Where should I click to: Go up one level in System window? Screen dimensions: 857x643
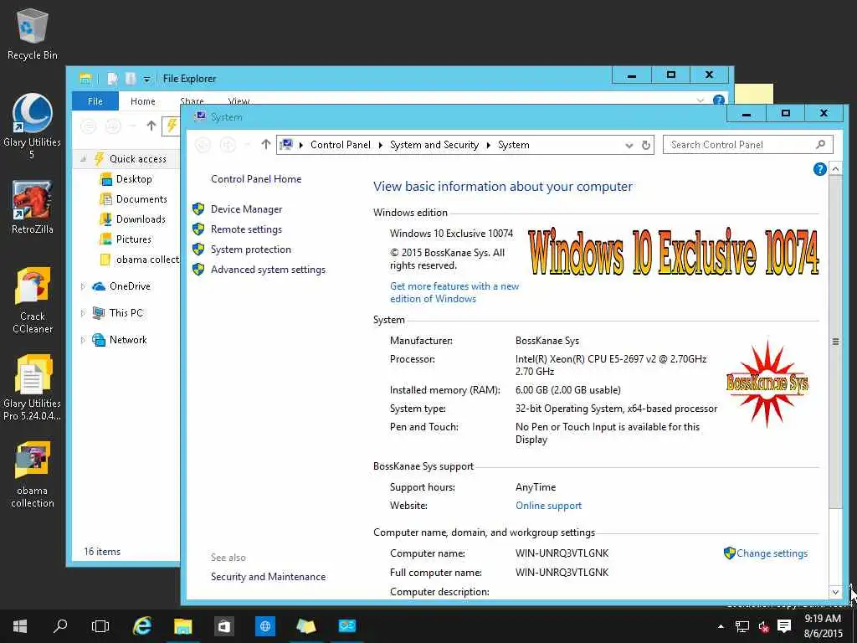pos(265,145)
